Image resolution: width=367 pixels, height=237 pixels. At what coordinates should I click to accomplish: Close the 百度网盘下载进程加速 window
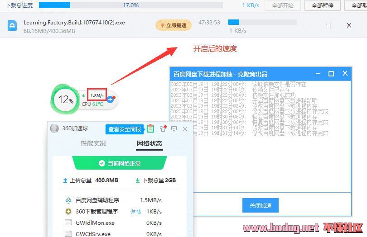click(x=345, y=73)
